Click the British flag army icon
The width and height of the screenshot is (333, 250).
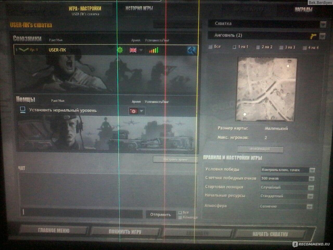pyautogui.click(x=133, y=50)
